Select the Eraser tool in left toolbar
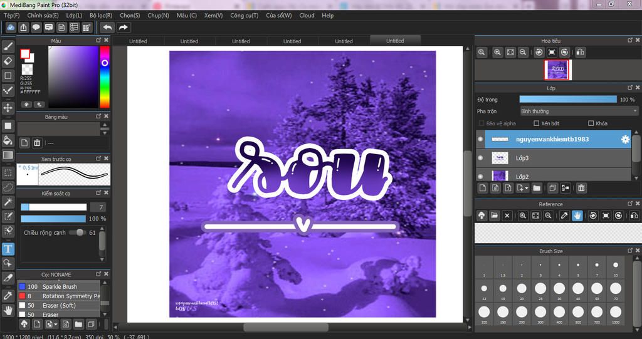 pyautogui.click(x=8, y=61)
